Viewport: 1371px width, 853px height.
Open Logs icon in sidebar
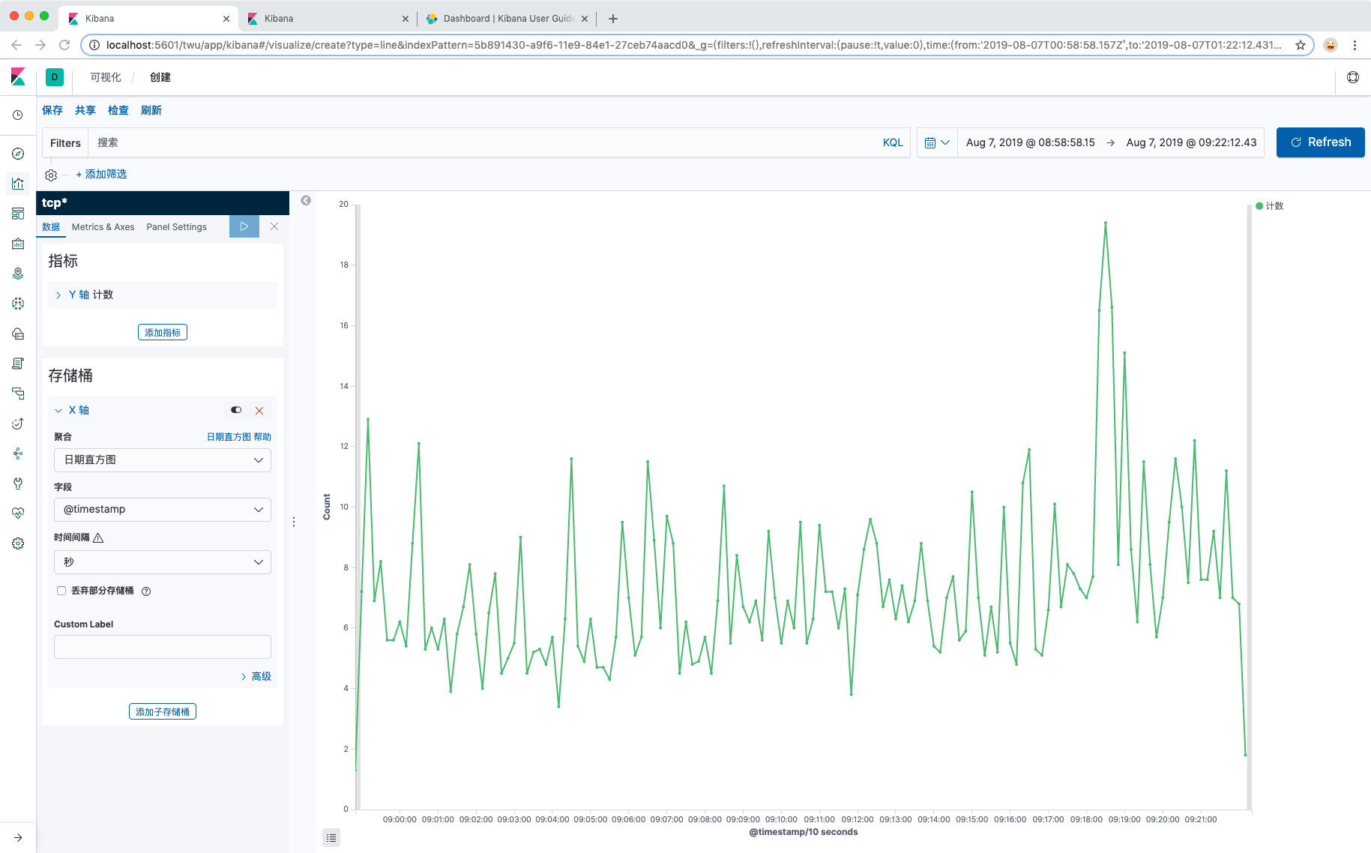[18, 364]
